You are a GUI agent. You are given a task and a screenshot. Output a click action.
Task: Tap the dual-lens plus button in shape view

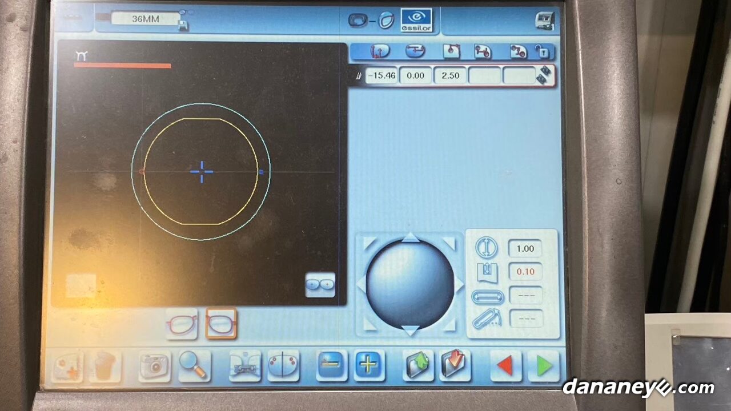320,284
